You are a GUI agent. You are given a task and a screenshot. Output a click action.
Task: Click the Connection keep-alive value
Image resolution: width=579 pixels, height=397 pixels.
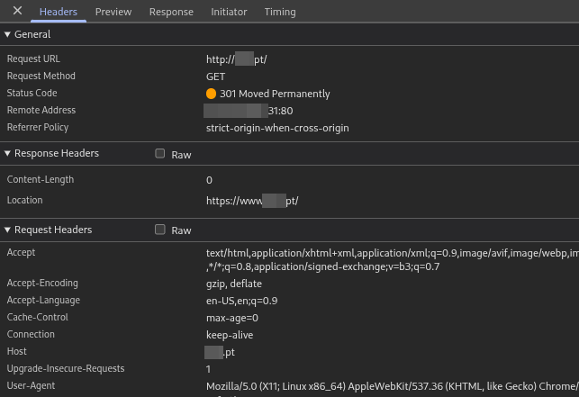pos(230,335)
